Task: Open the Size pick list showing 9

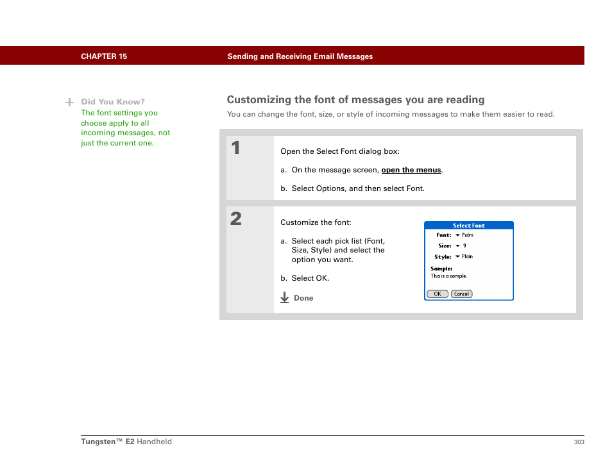Action: [461, 245]
